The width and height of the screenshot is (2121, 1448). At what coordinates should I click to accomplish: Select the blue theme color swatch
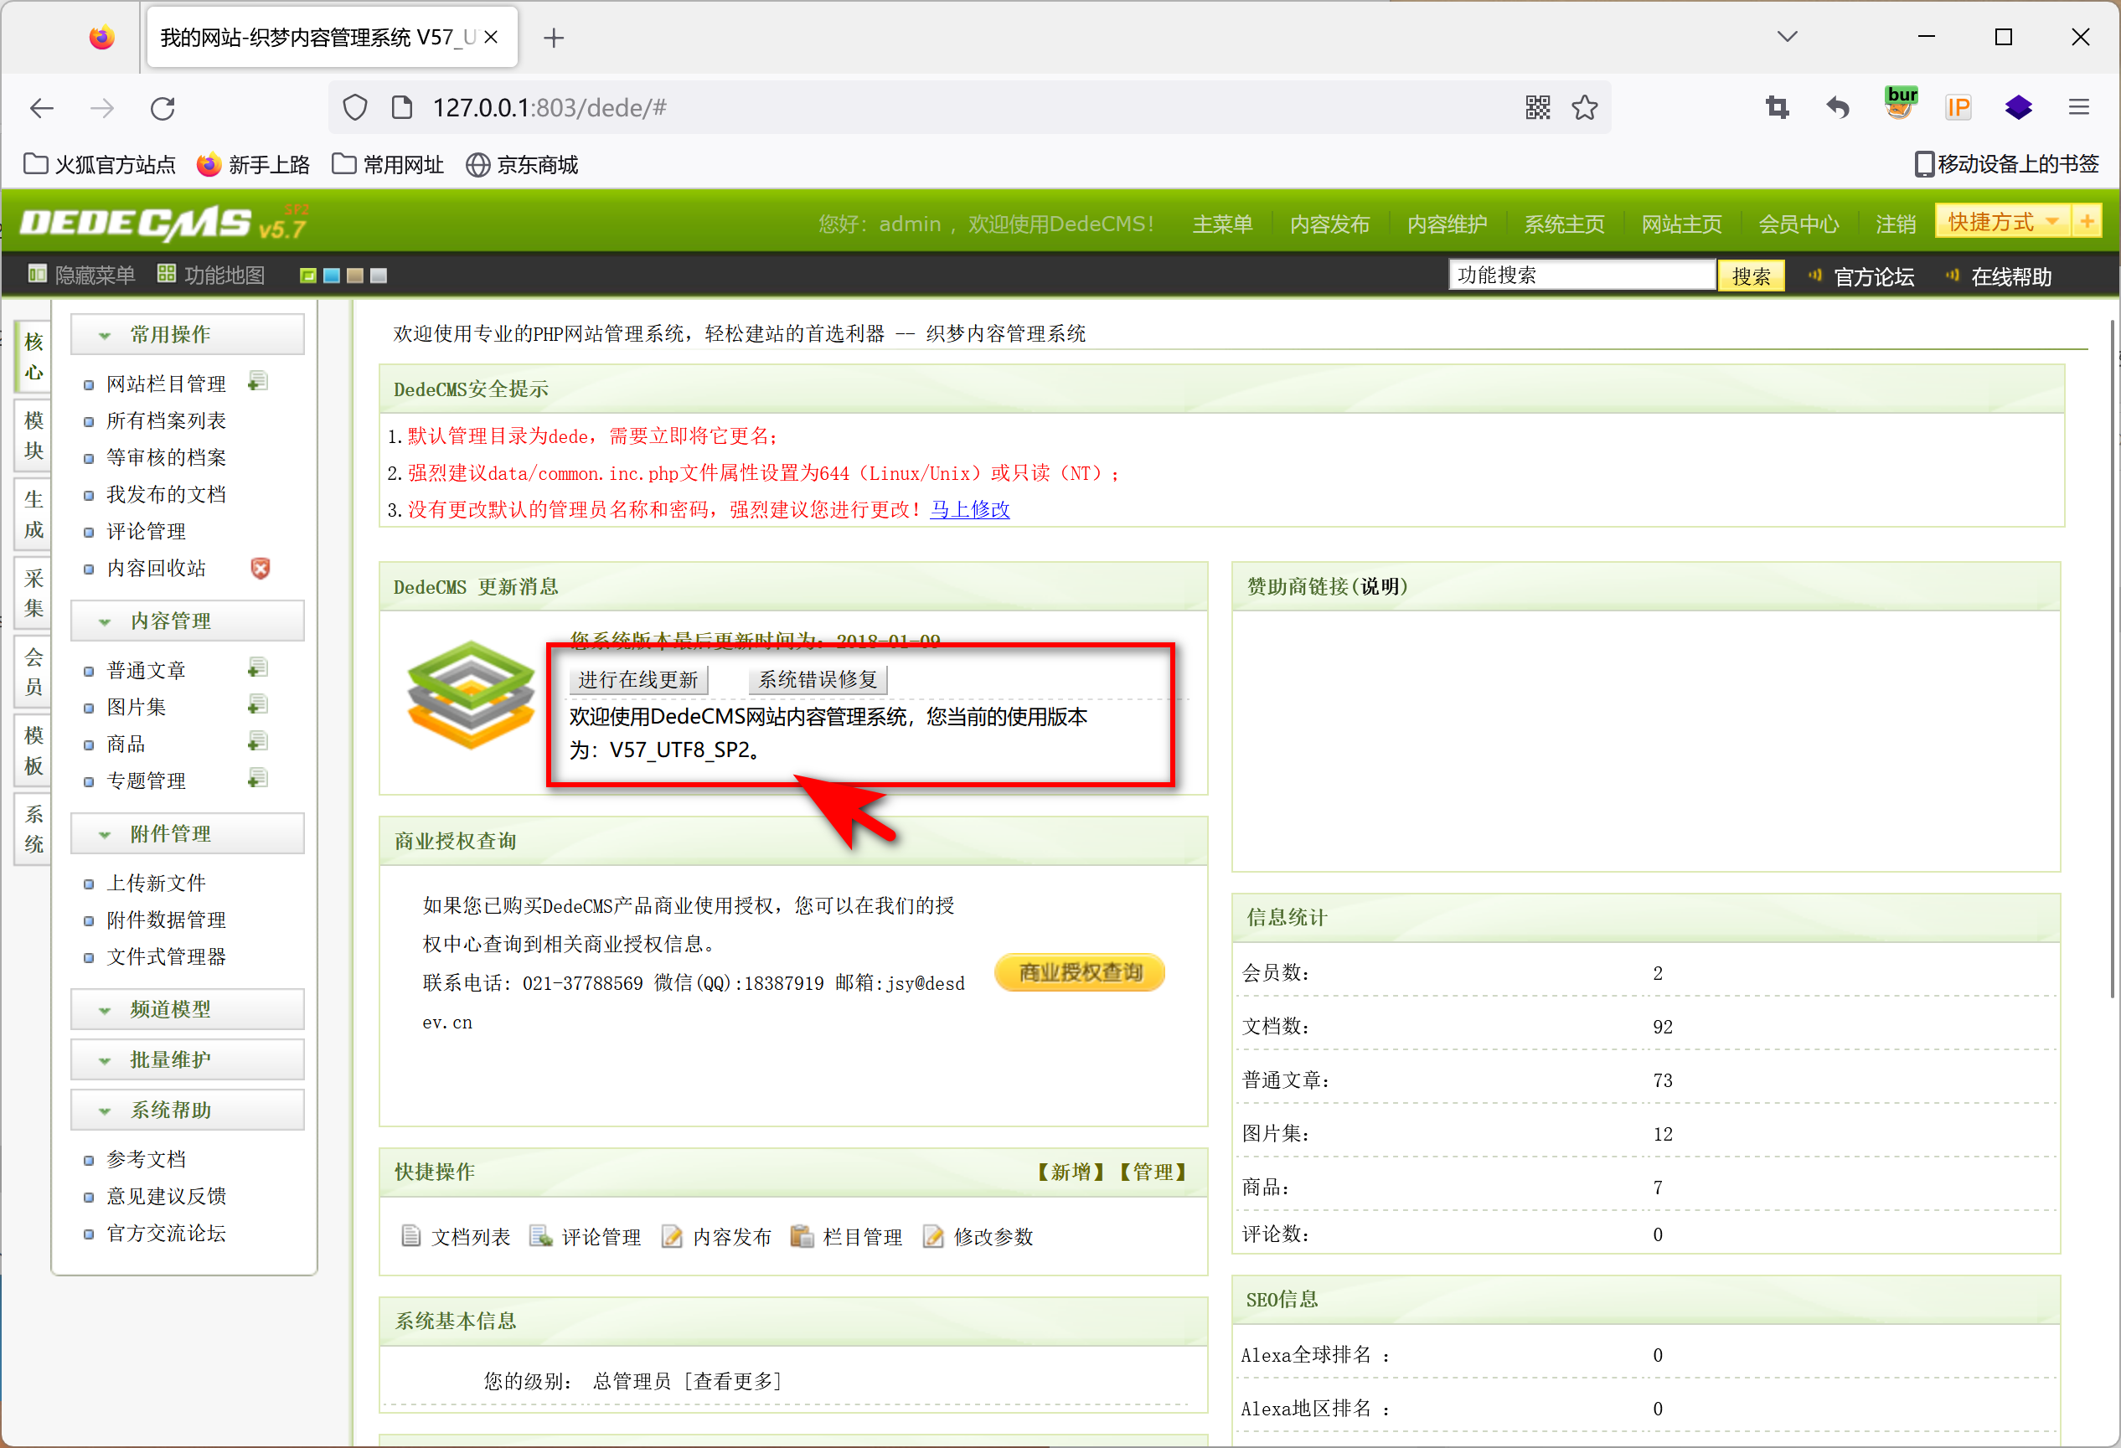(x=331, y=276)
